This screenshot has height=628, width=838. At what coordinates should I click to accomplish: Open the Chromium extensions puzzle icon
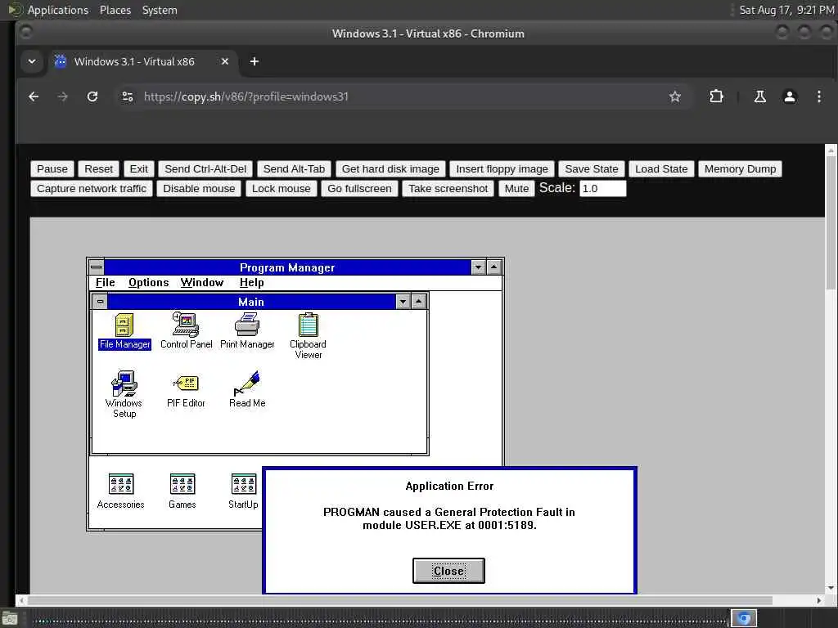716,96
